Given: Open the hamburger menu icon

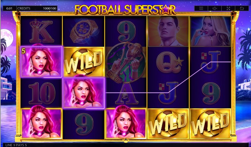Looking at the screenshot, I should coord(201,8).
